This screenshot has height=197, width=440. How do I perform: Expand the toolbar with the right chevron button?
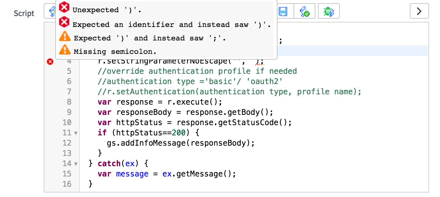pyautogui.click(x=419, y=11)
